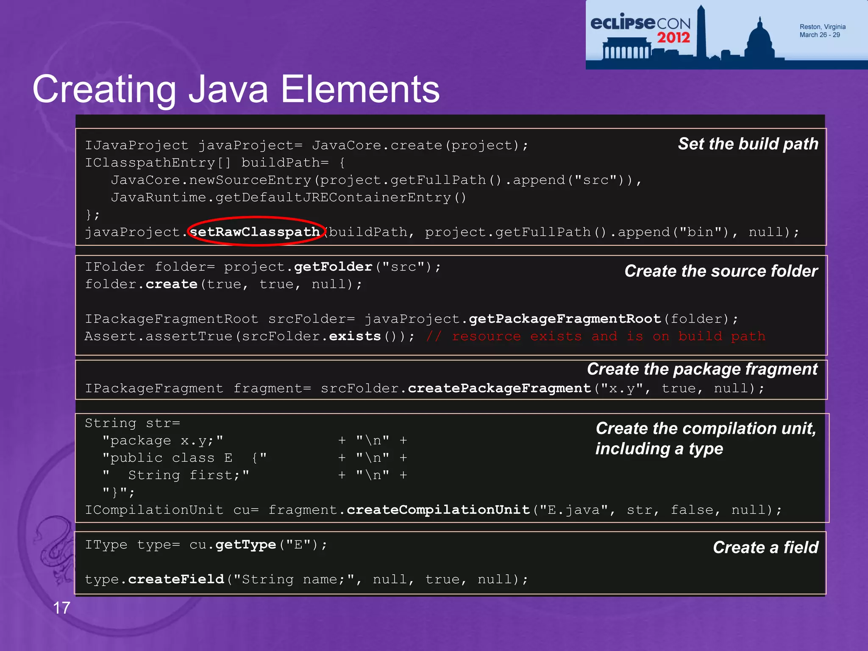Click 'Create the compilation unit, including a type' caption
The image size is (868, 651).
click(x=706, y=438)
